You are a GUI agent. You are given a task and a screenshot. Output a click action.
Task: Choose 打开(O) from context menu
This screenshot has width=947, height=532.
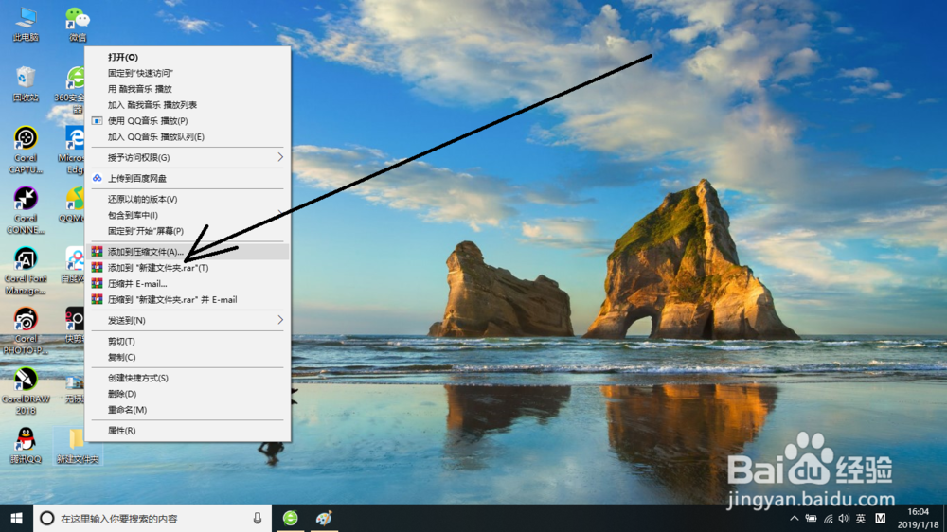[x=188, y=57]
